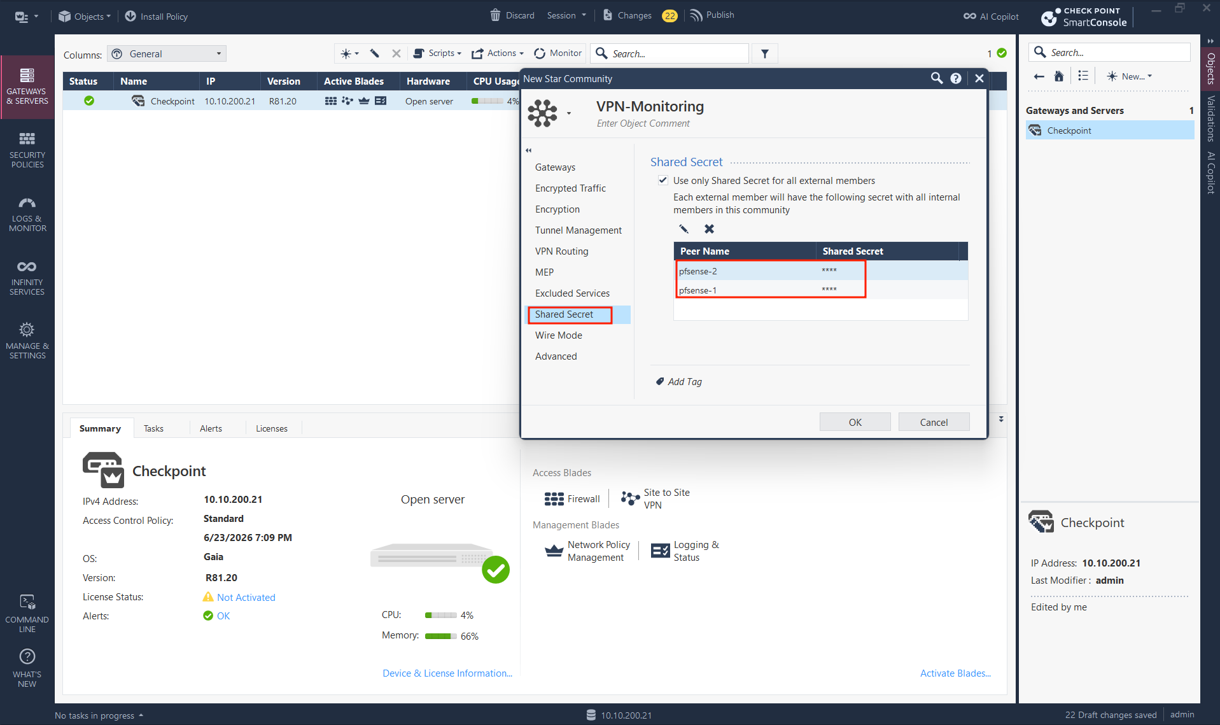Open help in the New Star Community dialog
This screenshot has width=1220, height=725.
(x=956, y=78)
